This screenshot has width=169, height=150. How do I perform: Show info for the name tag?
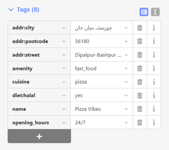pos(154,109)
